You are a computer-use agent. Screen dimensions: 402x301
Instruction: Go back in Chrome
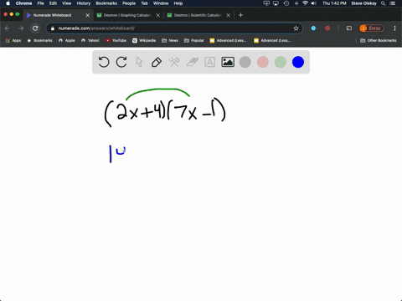point(8,28)
